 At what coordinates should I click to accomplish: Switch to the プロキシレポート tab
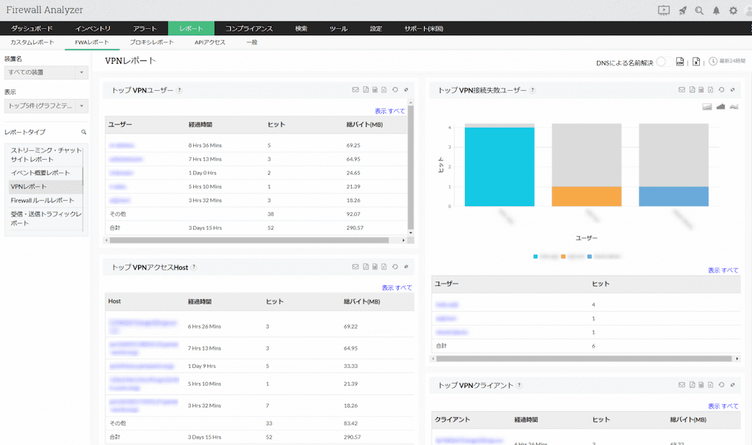point(151,43)
